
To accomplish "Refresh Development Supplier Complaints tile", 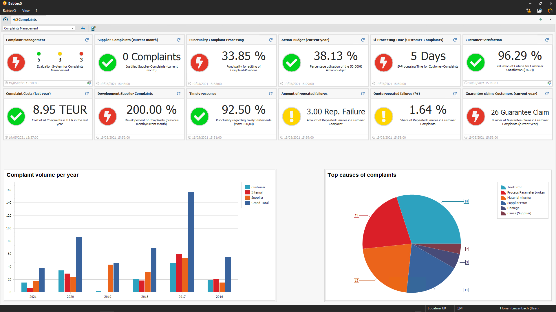I will pyautogui.click(x=179, y=94).
